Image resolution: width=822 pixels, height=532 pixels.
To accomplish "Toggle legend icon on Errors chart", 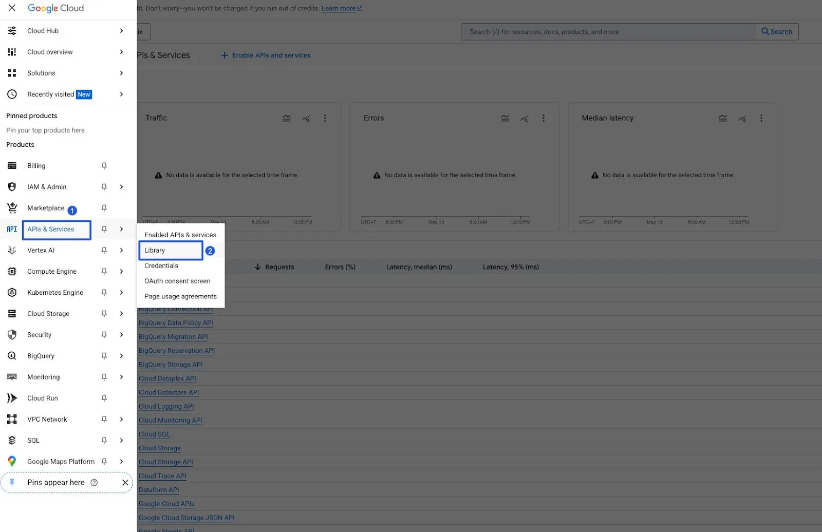I will (505, 118).
